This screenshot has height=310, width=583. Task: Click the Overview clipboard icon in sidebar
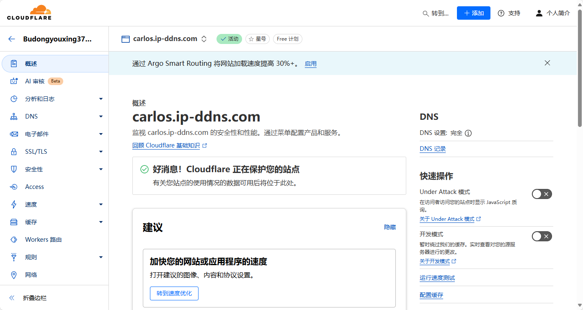pos(14,64)
